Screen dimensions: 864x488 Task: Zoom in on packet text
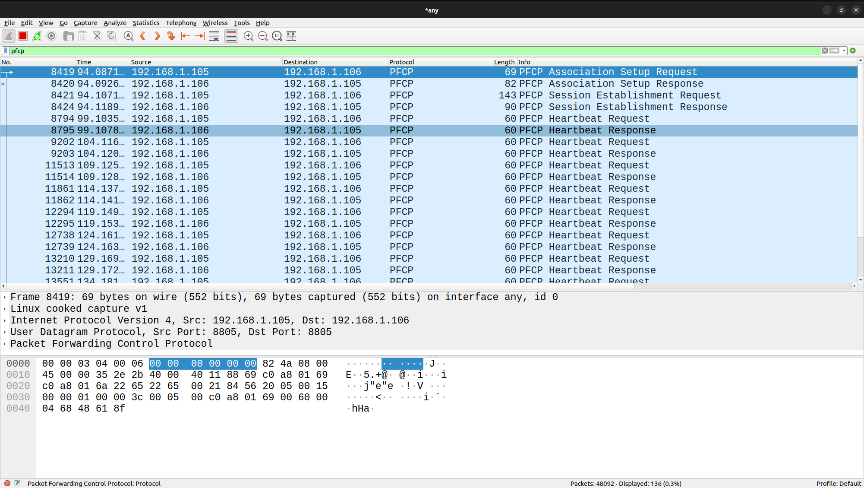point(249,36)
